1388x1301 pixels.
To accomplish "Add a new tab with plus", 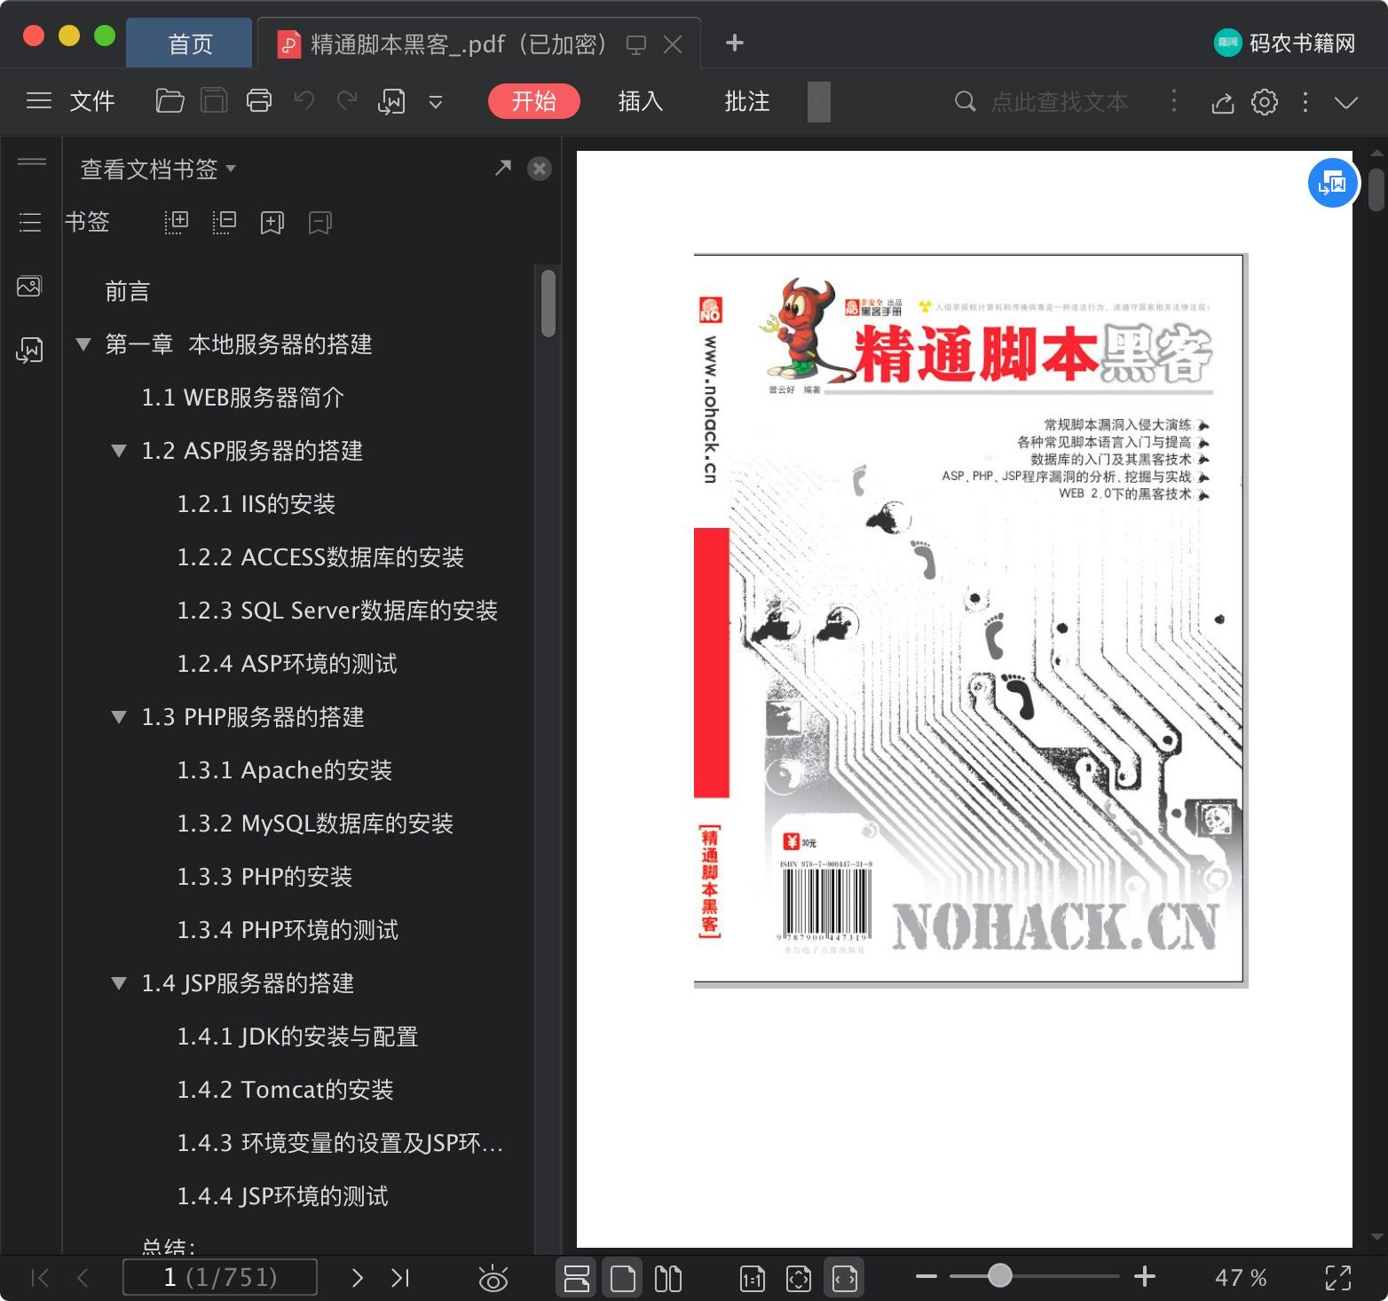I will click(735, 43).
